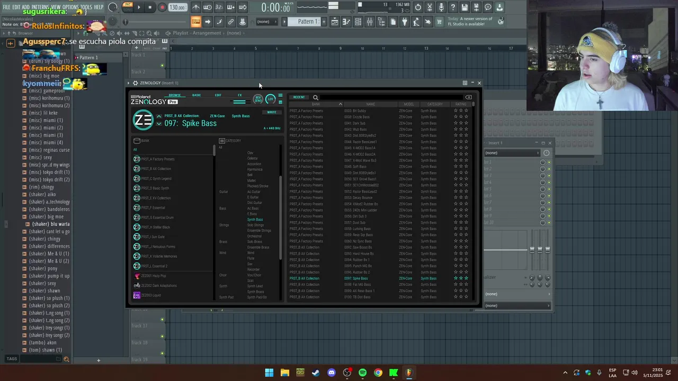The height and width of the screenshot is (381, 678).
Task: Open the plugin picker plug icon
Action: [x=404, y=22]
